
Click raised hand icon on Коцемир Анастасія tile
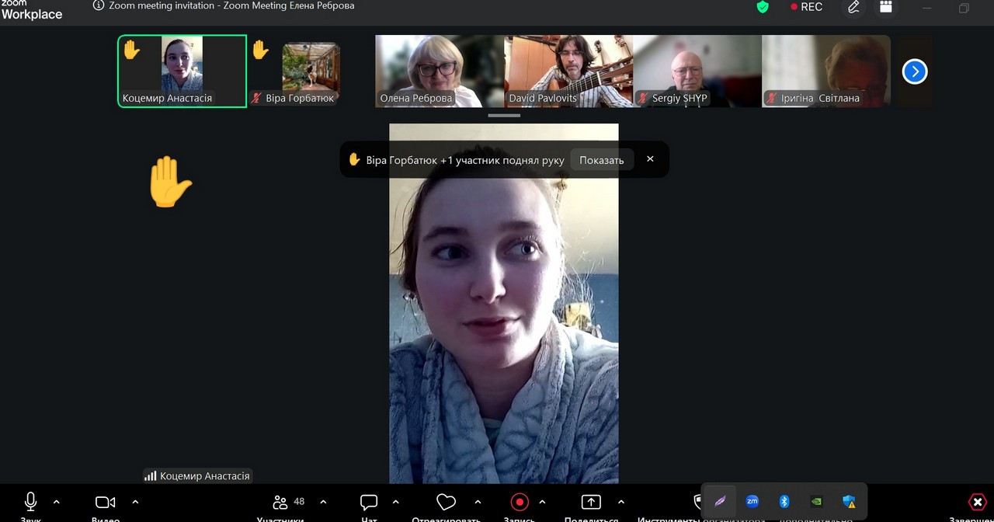click(x=131, y=50)
